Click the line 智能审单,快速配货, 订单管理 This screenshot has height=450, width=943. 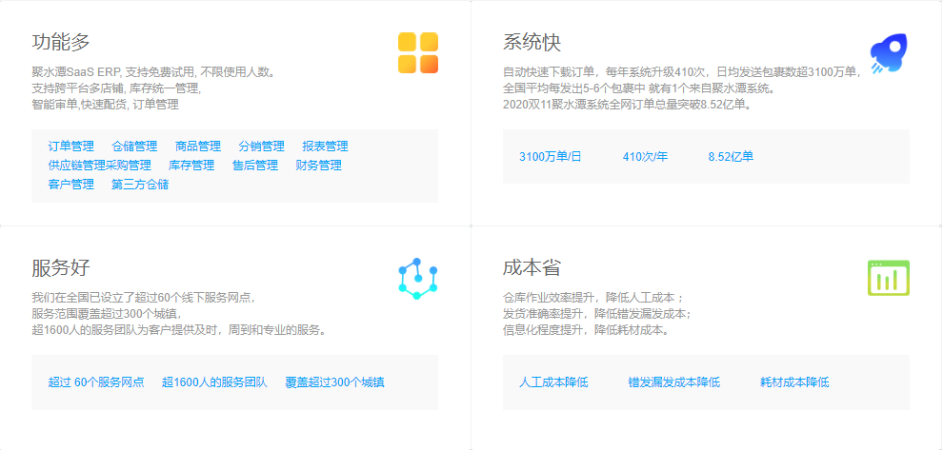[105, 104]
